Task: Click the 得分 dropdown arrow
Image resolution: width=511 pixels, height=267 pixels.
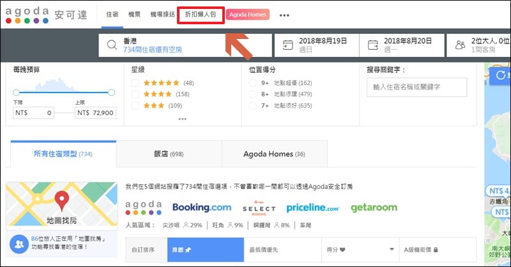Action: click(392, 249)
